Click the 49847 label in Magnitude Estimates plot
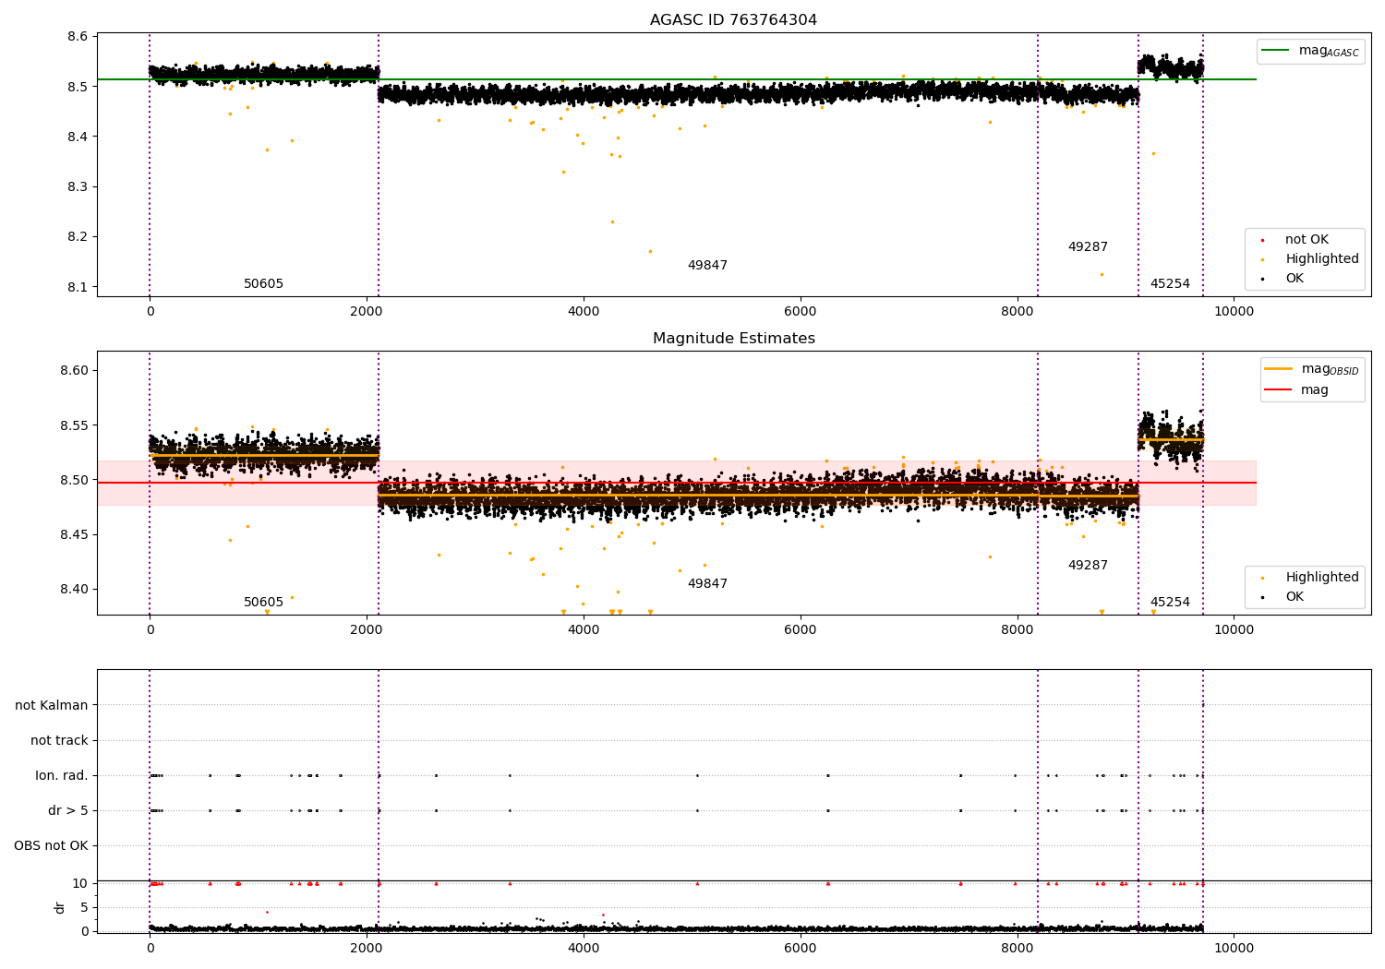 [x=707, y=584]
